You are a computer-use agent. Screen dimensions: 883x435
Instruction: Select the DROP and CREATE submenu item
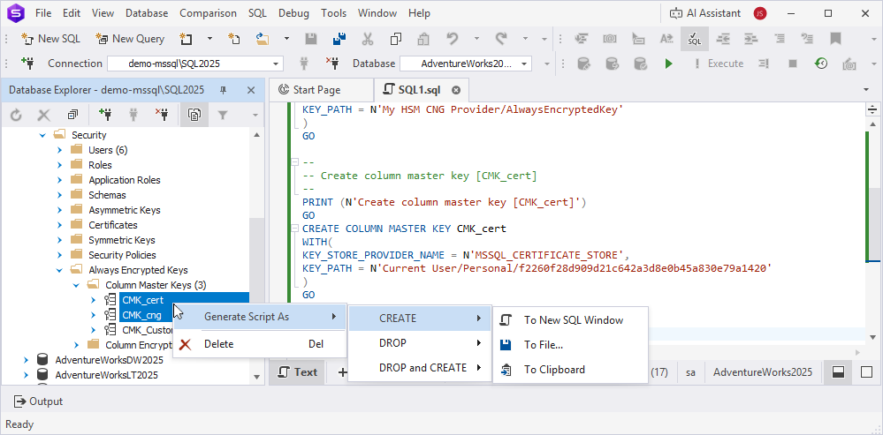pos(420,368)
